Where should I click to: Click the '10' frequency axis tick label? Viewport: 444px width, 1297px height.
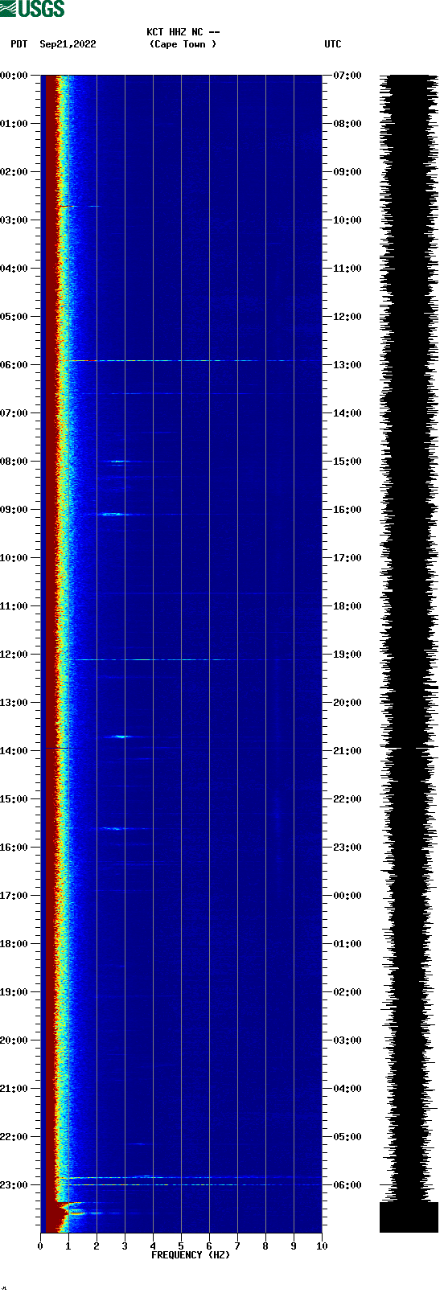[322, 1246]
